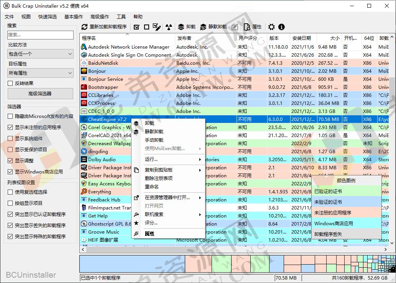
Task: Start uninstall via the 卸载 toolbar icon
Action: (181, 27)
